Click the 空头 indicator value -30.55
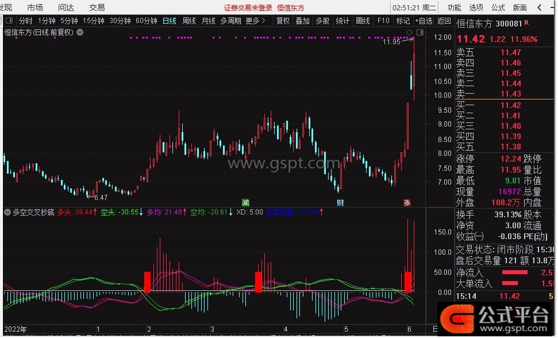558x338 pixels. pos(129,213)
